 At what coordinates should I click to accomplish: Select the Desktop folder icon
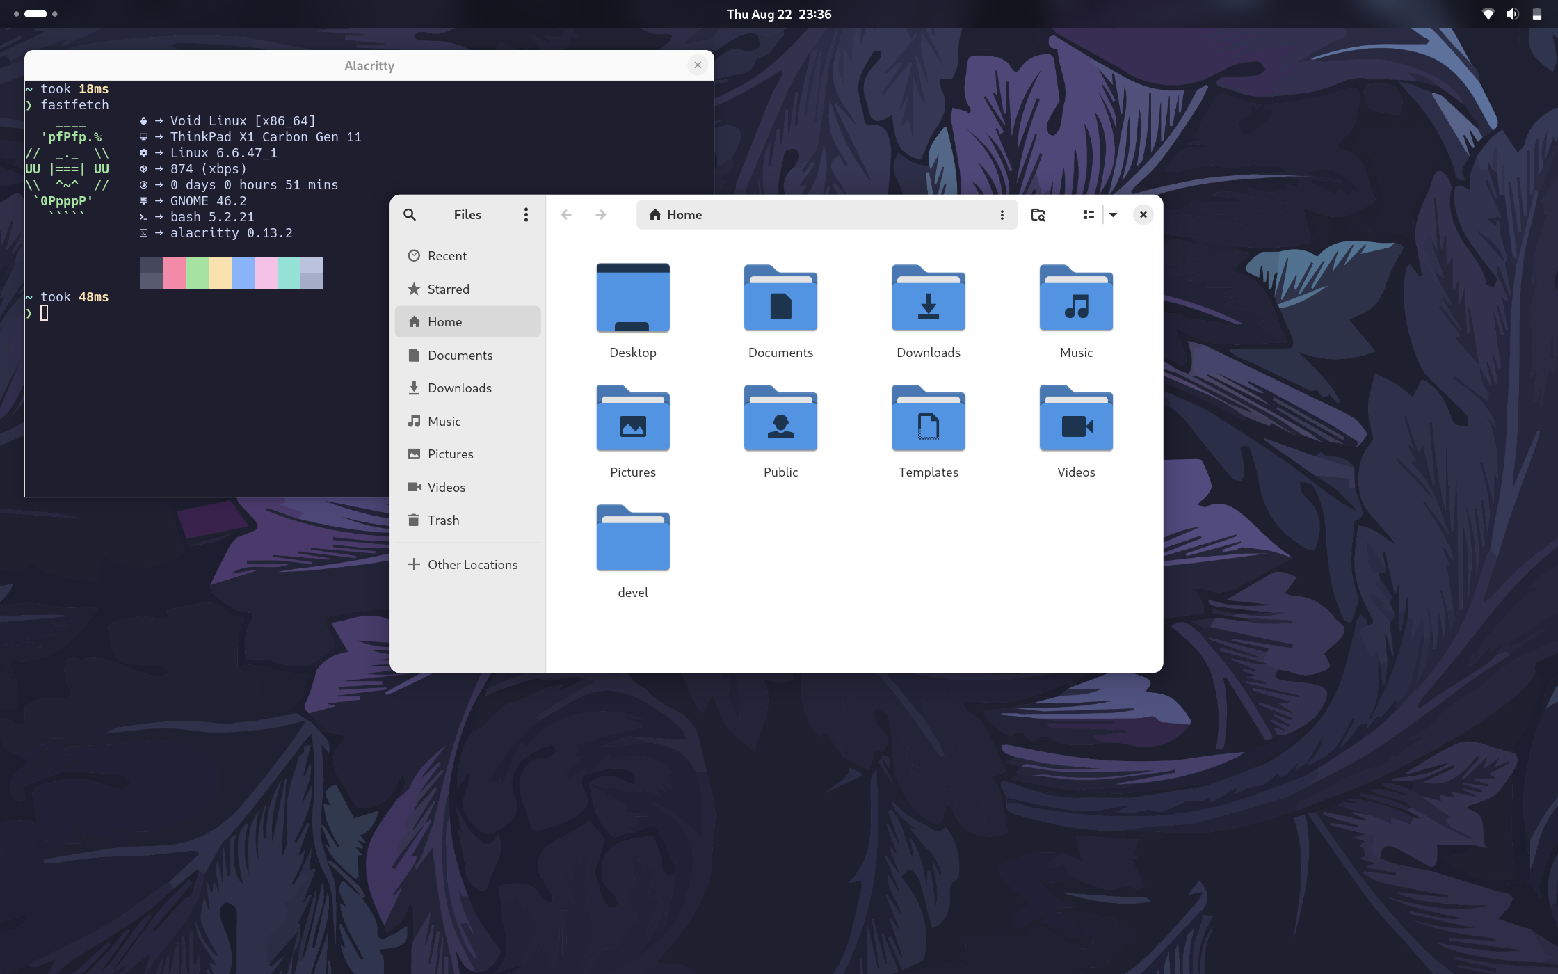[633, 298]
